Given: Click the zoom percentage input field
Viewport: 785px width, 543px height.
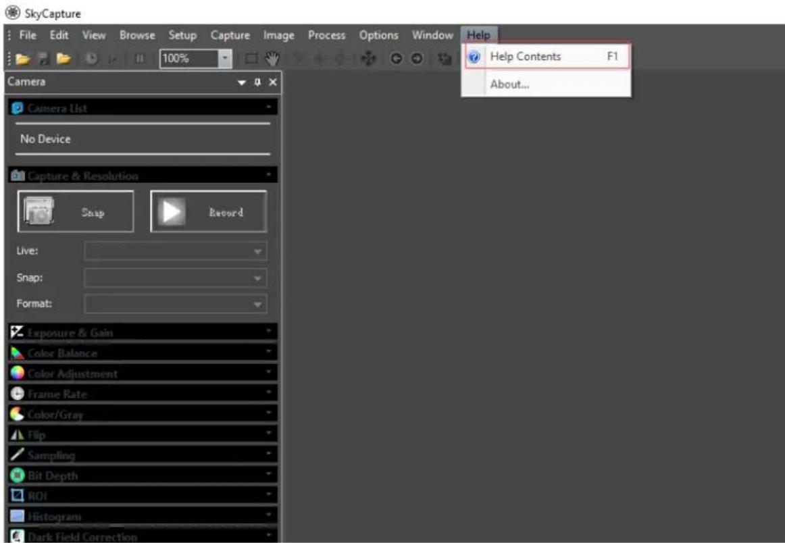Looking at the screenshot, I should click(189, 59).
